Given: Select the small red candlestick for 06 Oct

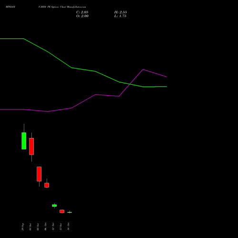Looking at the screenshot, I should point(47,185).
